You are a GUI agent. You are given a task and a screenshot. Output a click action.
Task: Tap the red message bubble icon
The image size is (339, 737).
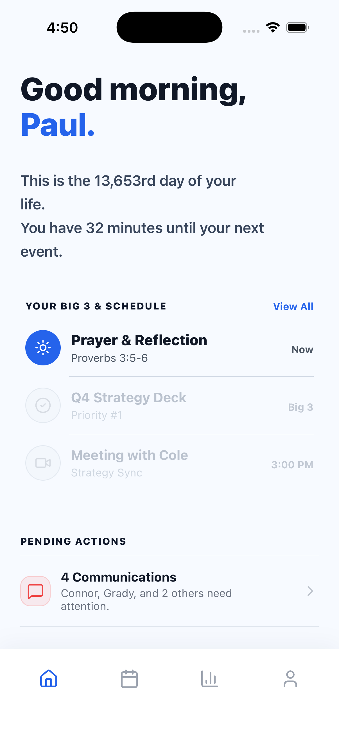coord(35,591)
